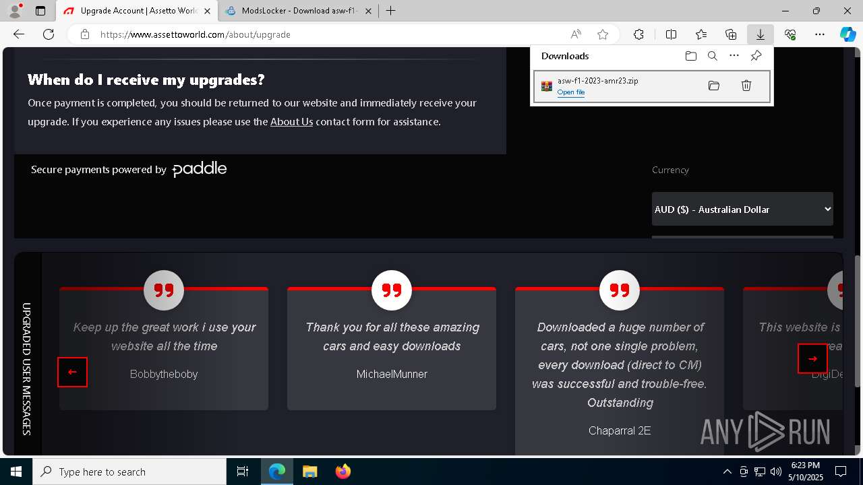Refresh the current page

pyautogui.click(x=49, y=34)
